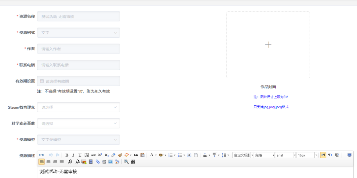Click the 作品封面 upload plus area
This screenshot has height=178, width=357.
point(268,45)
